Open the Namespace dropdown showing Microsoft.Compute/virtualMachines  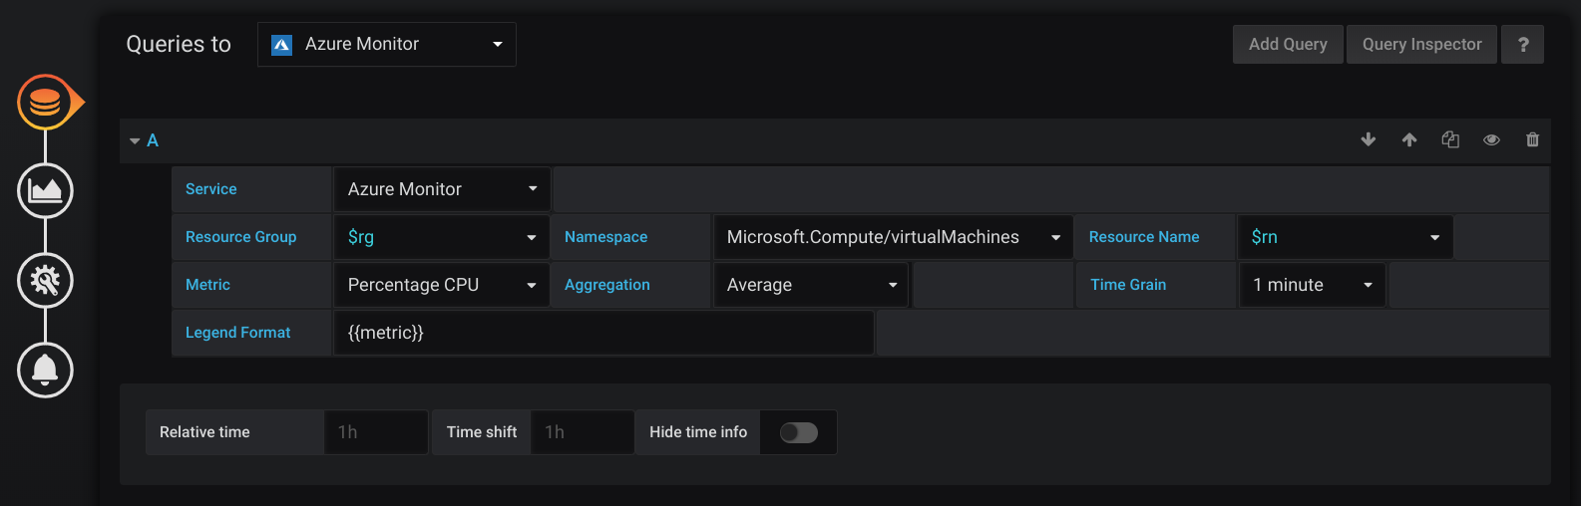point(893,237)
